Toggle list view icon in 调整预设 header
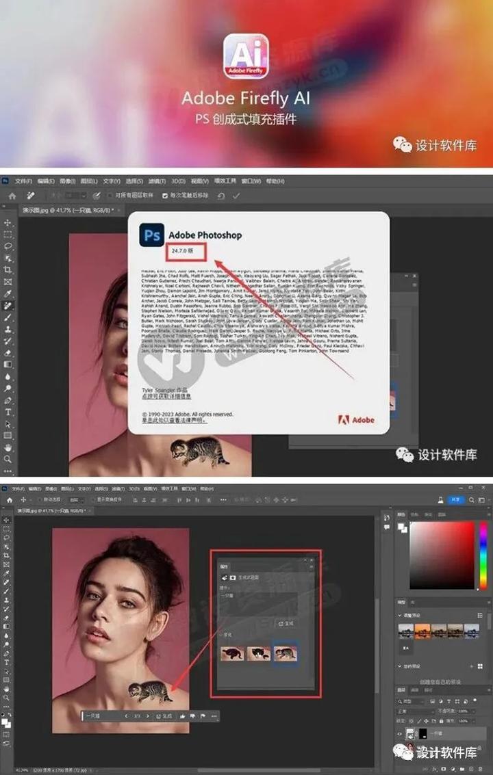This screenshot has height=775, width=493. (x=480, y=616)
